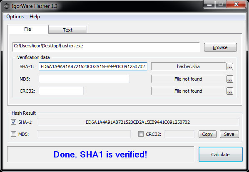
Task: Uncheck the SHA-1 hash result checkbox
Action: click(x=13, y=122)
